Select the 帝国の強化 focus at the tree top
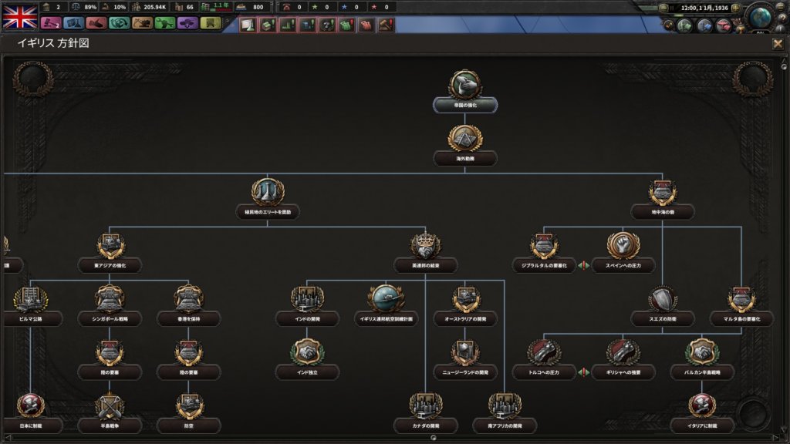 coord(465,92)
